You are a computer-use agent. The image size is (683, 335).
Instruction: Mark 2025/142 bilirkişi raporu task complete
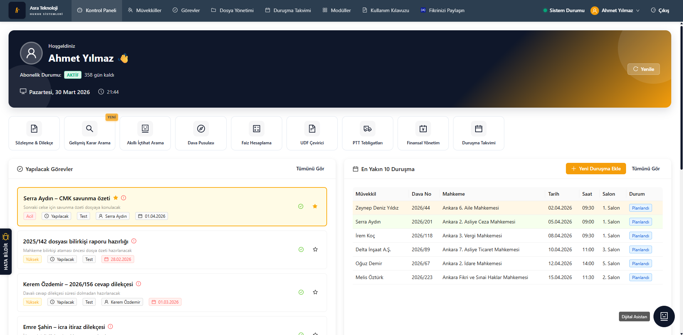(301, 249)
